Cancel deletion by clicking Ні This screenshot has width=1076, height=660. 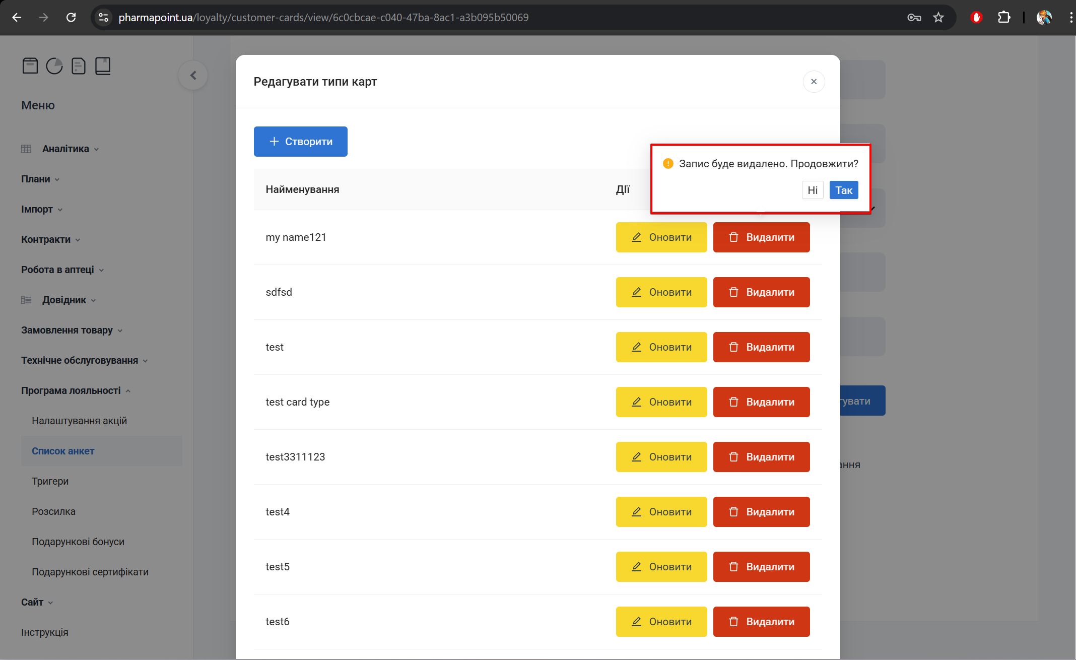[x=812, y=190]
